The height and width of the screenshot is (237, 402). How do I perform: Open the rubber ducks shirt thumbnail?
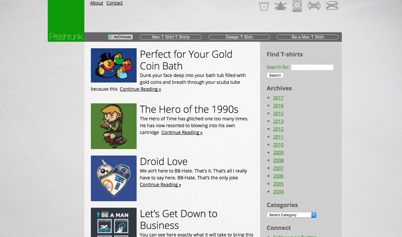pos(114,65)
